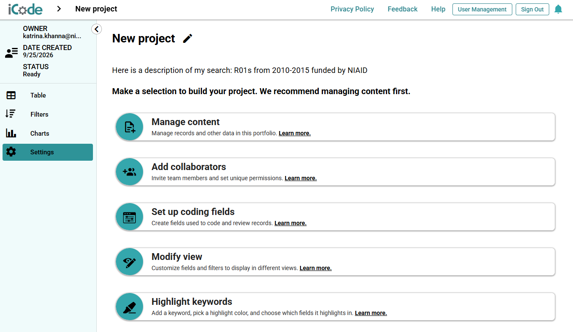Click the owner email katrina.khanna@ni...

(x=52, y=36)
